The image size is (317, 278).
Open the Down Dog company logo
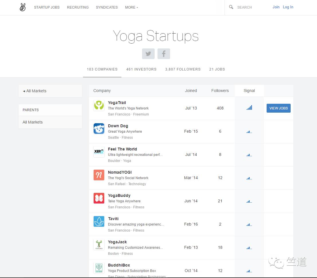(99, 129)
